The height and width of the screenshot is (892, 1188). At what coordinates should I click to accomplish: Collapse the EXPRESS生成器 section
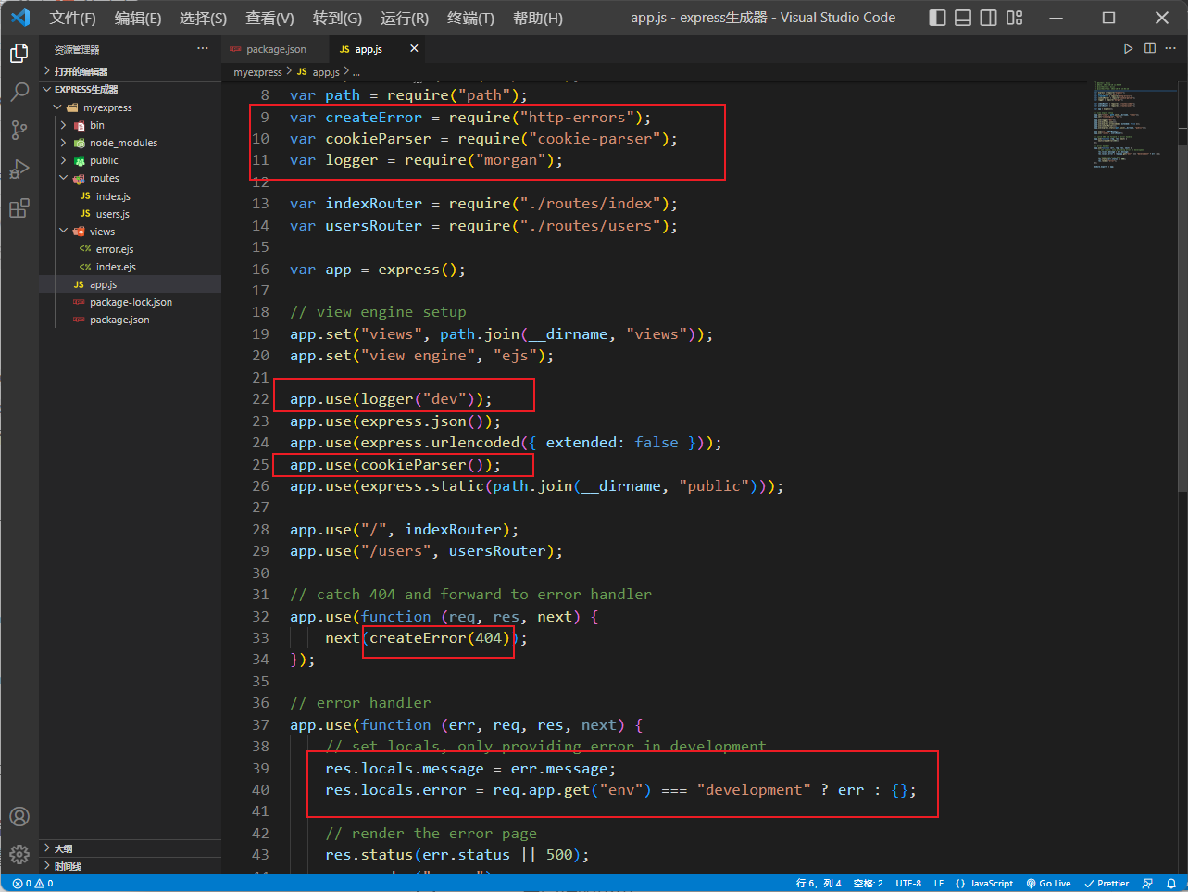pyautogui.click(x=130, y=89)
